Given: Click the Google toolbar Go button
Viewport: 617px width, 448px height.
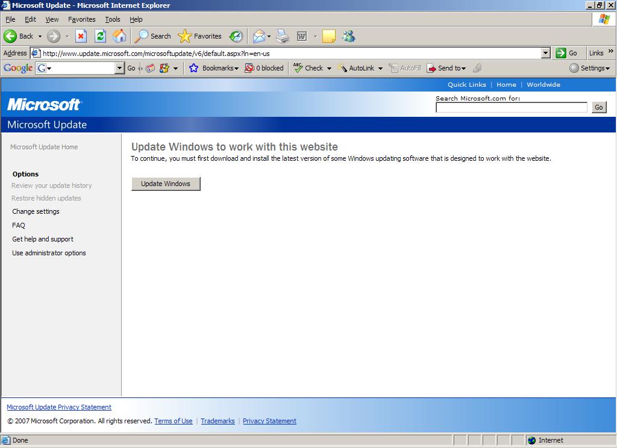Looking at the screenshot, I should click(x=131, y=68).
